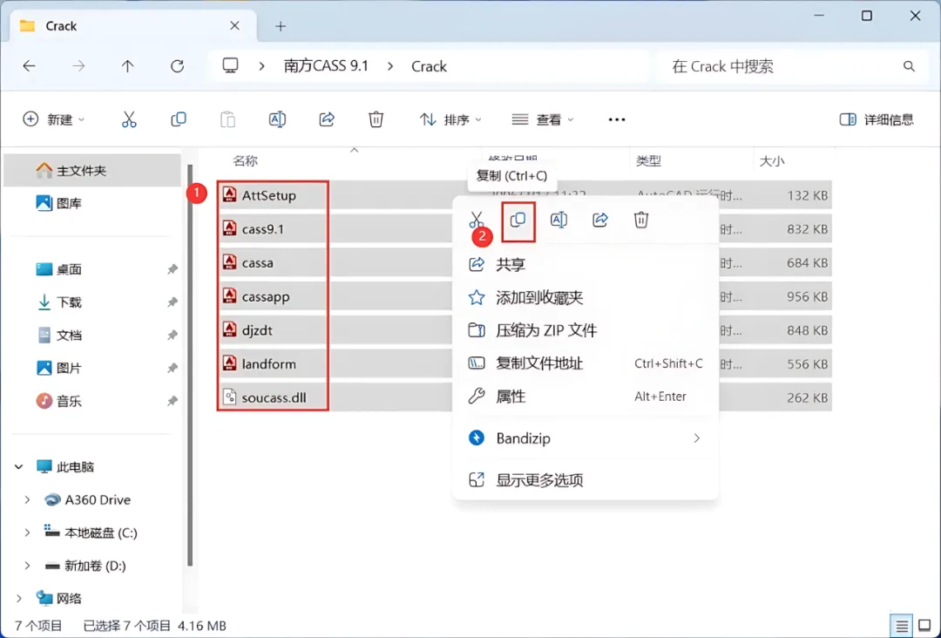Screen dimensions: 941x638
Task: Click the navigation pane vertical scrollbar
Action: [x=190, y=365]
